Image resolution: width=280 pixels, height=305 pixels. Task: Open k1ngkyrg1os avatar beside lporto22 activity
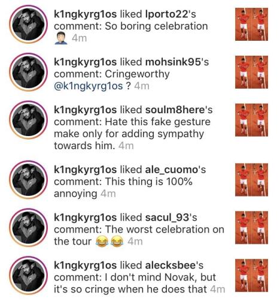pos(28,24)
